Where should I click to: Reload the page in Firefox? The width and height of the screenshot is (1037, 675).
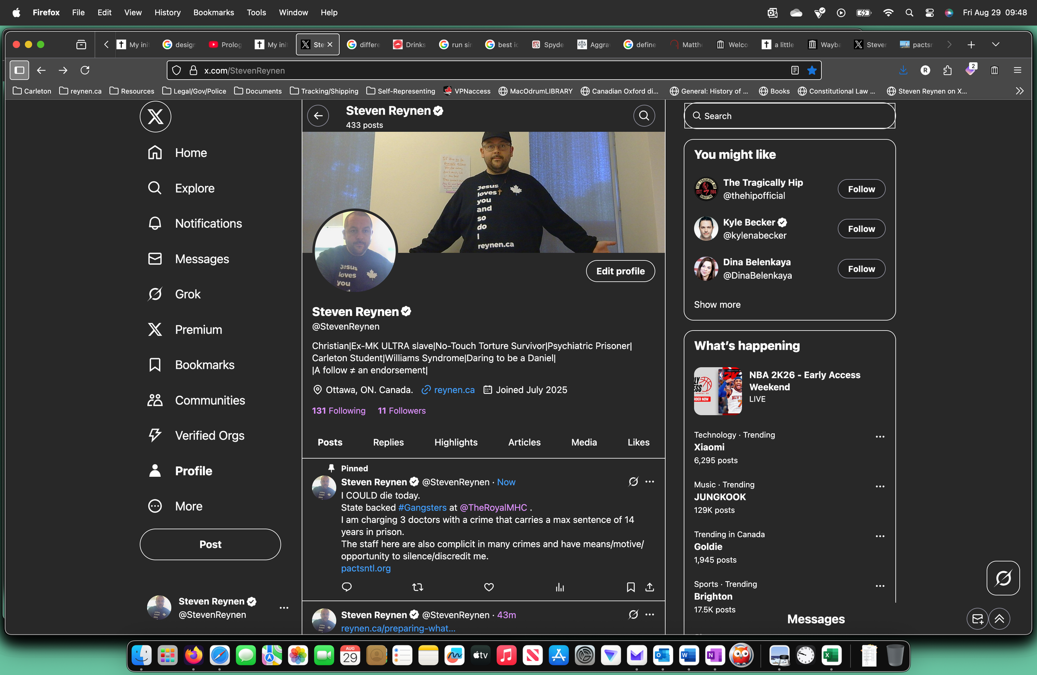[85, 70]
